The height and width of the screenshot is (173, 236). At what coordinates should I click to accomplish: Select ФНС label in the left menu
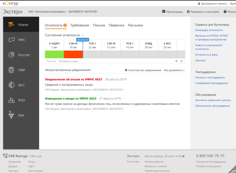[x=22, y=40]
